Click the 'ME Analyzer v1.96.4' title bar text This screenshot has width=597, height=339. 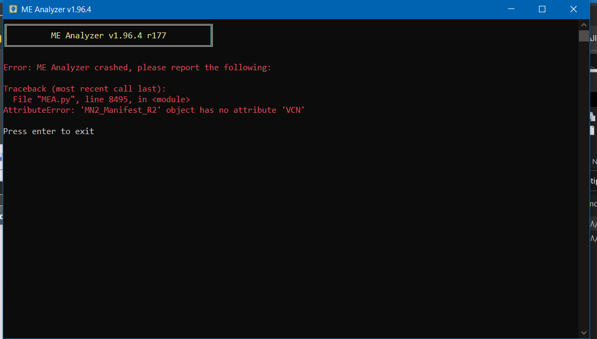coord(56,10)
